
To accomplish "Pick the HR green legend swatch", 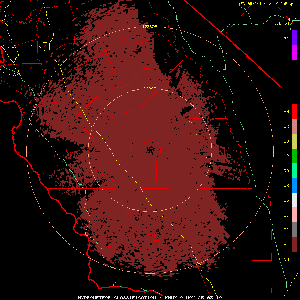I will tap(294, 156).
